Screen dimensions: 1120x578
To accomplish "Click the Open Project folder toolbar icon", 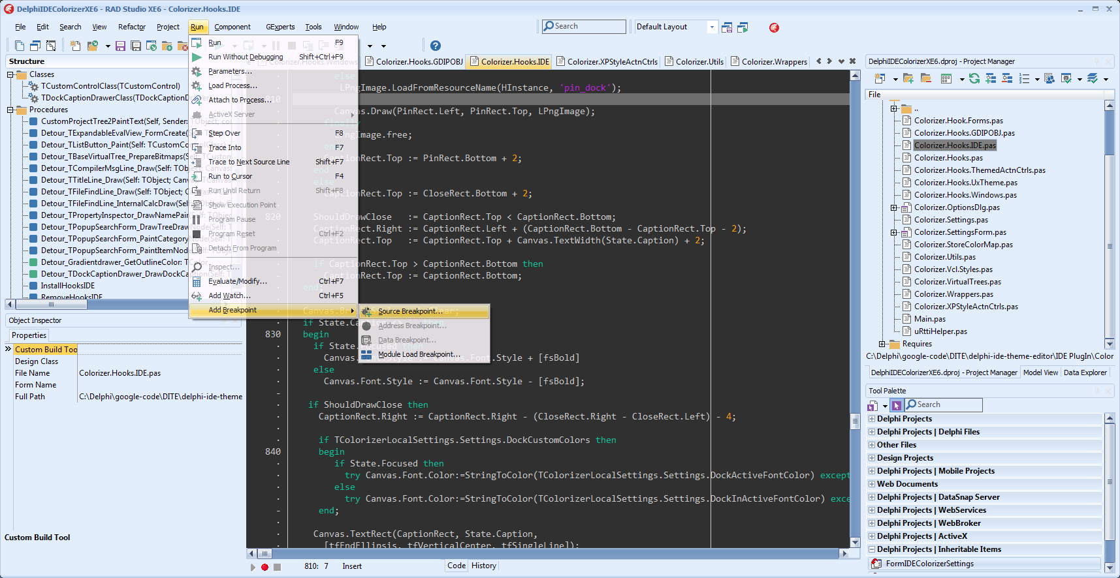I will (93, 46).
